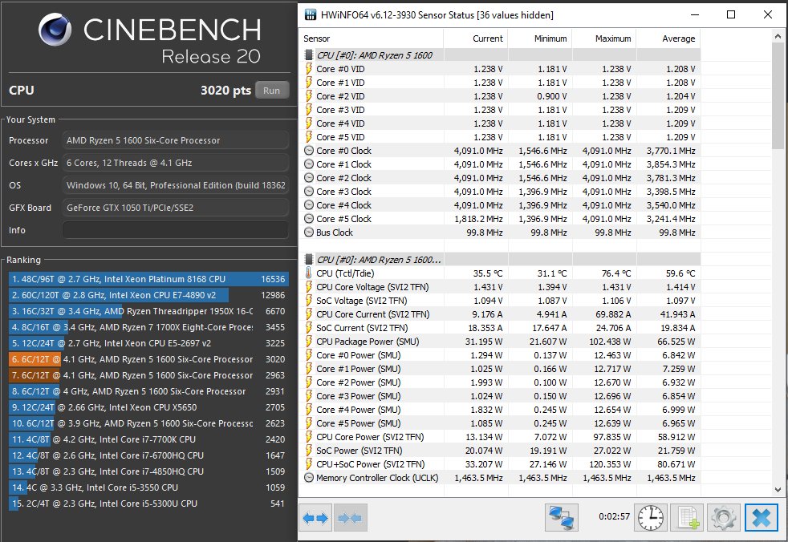Click lightning icon beside Core #4 VID

click(x=309, y=123)
